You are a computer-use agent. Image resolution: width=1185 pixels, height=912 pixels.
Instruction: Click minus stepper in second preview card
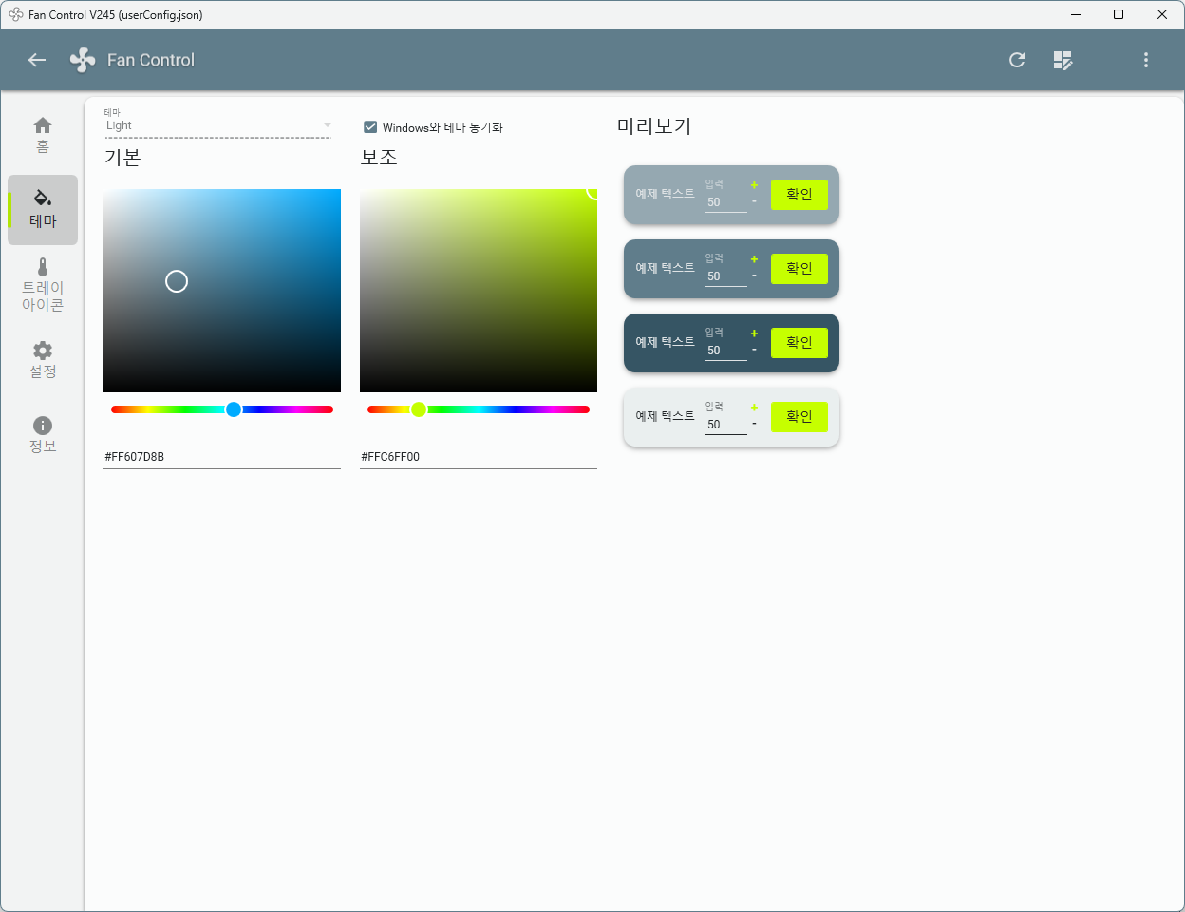[x=755, y=276]
